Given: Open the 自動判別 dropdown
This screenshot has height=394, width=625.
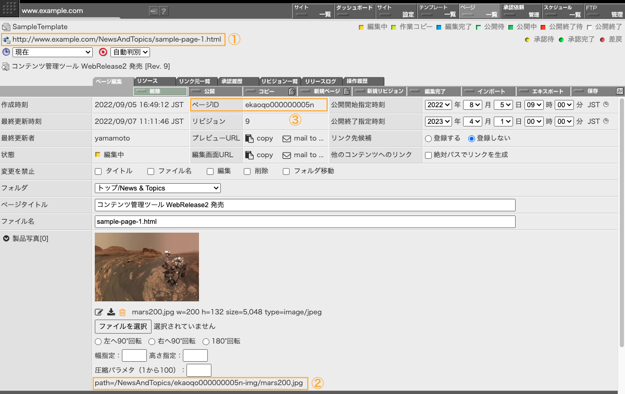Looking at the screenshot, I should 130,52.
